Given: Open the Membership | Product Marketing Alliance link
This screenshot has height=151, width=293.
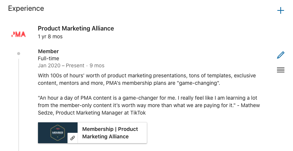Looking at the screenshot, I should pos(110,133).
